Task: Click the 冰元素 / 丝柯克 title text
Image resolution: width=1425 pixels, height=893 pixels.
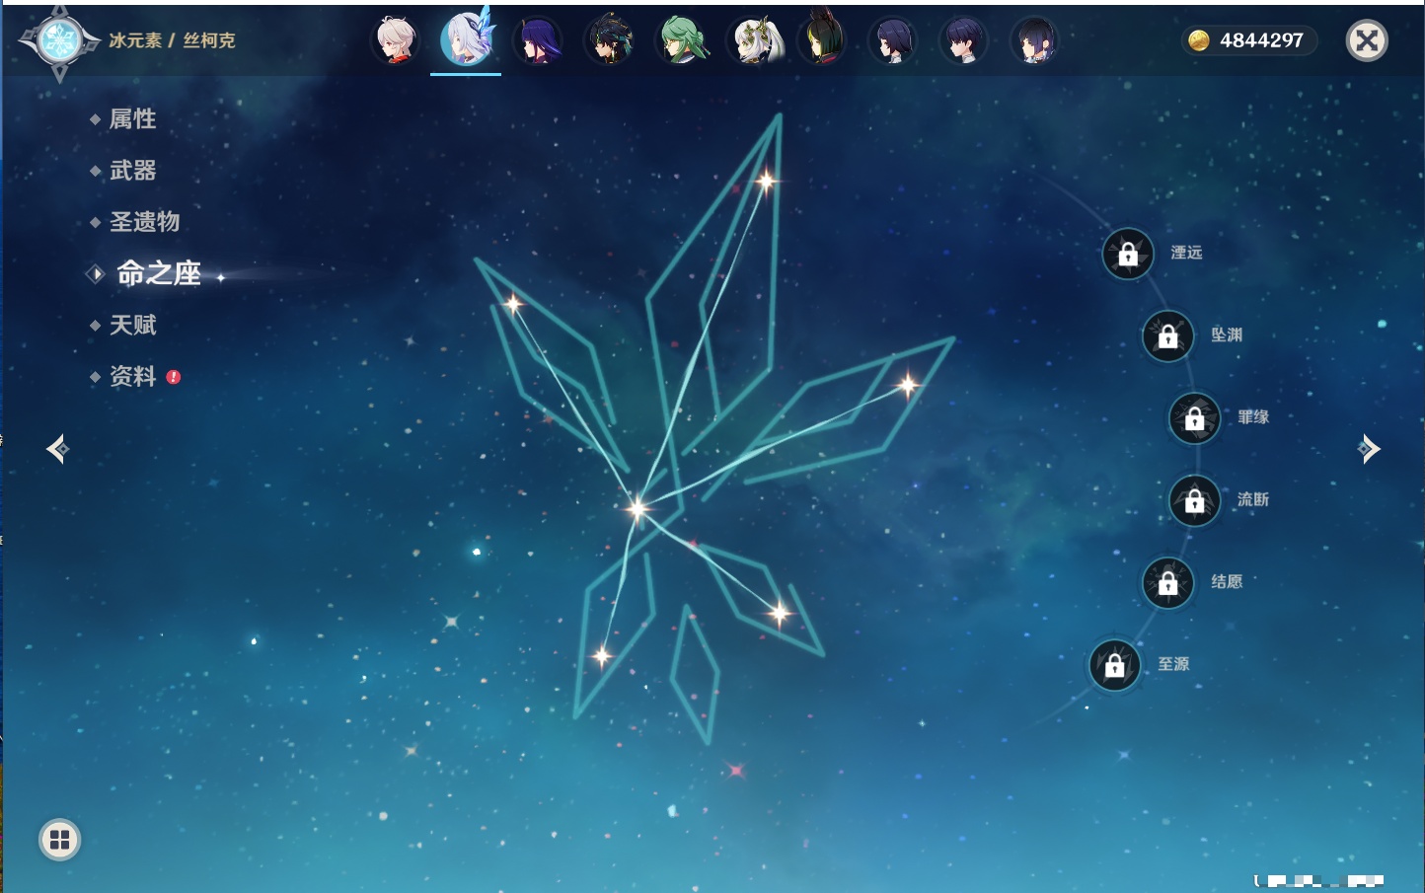Action: click(x=172, y=40)
